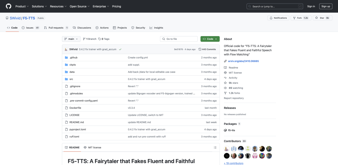This screenshot has height=165, width=338.
Task: Show the + 19 contributors link
Action: 234,163
